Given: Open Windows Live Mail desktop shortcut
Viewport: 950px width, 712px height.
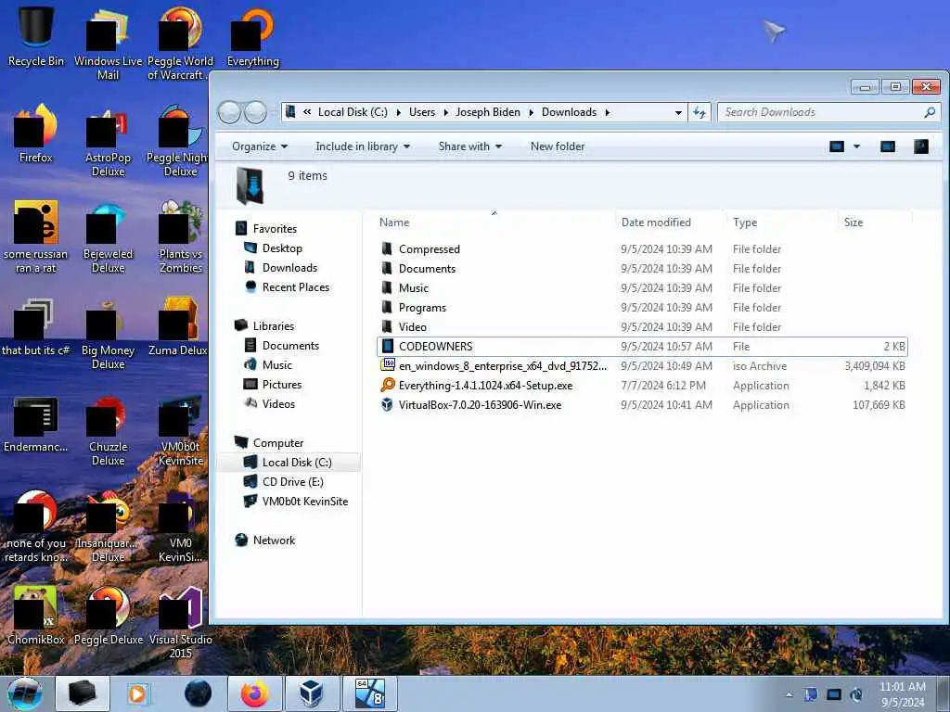Looking at the screenshot, I should [x=108, y=43].
